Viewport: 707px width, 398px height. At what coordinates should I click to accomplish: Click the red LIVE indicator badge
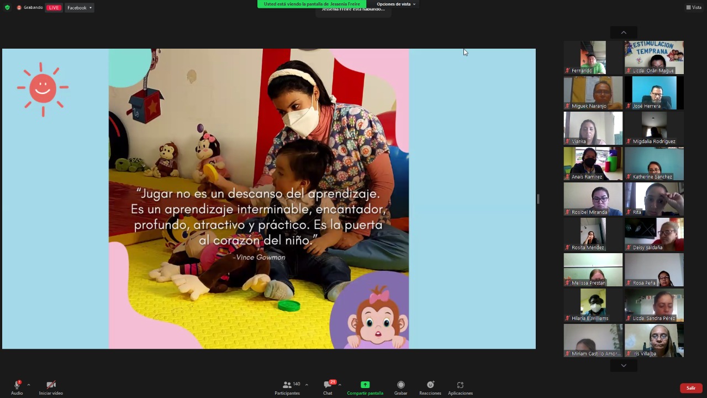[54, 8]
